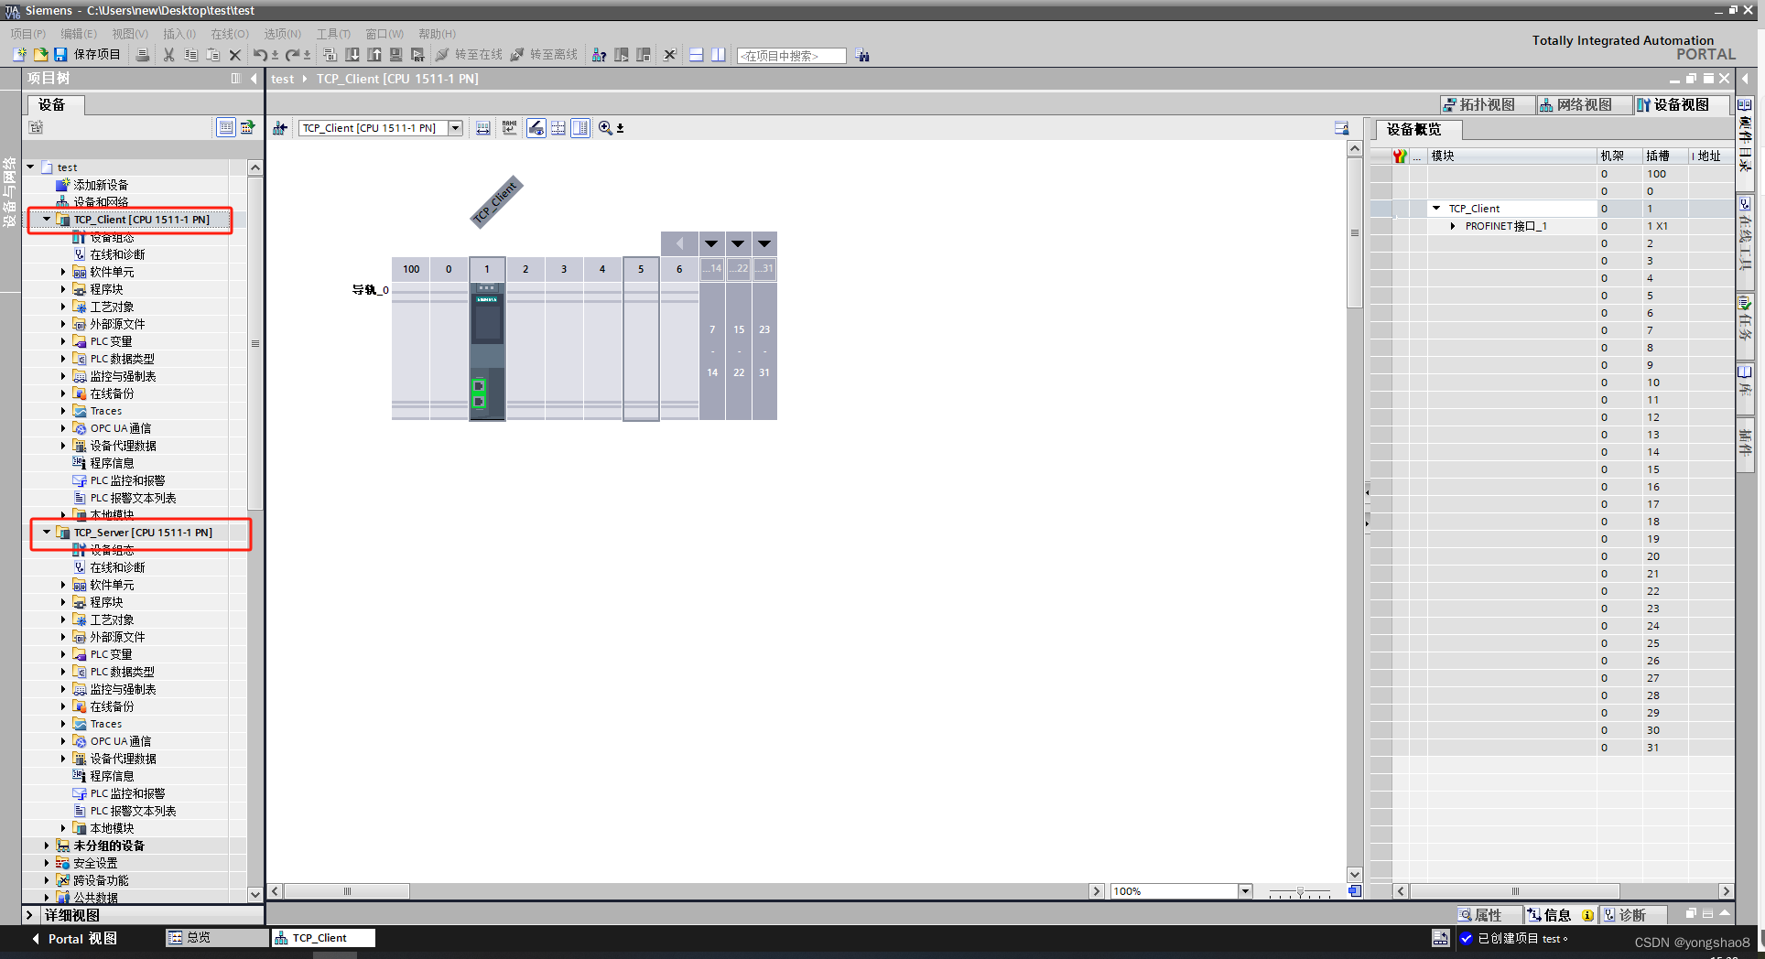Click Portal 视图 button in bottom bar
This screenshot has width=1765, height=959.
point(75,939)
